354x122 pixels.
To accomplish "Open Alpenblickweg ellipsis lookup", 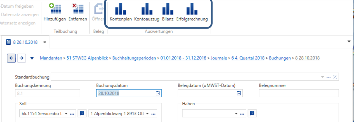I will (x=153, y=114).
